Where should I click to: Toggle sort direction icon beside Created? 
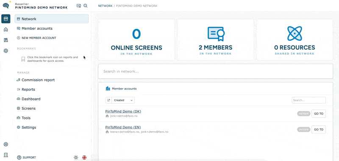[108, 100]
